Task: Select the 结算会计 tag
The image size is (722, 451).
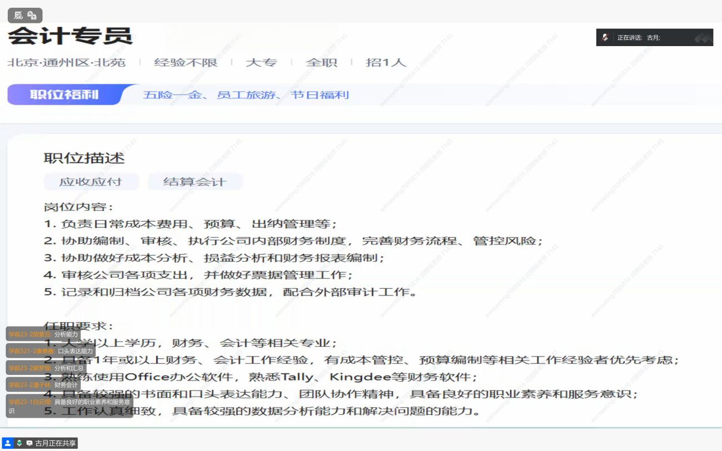Action: pos(195,182)
